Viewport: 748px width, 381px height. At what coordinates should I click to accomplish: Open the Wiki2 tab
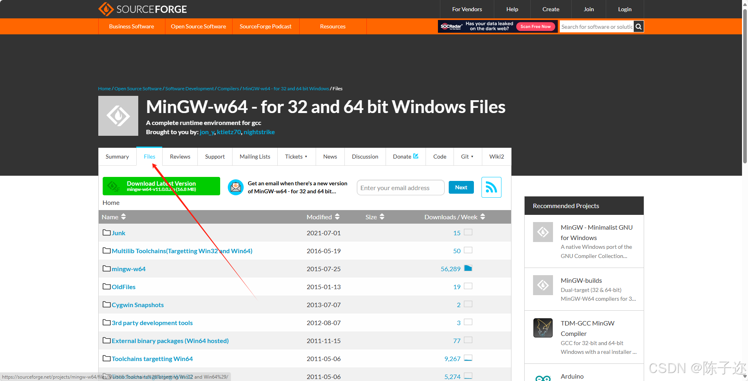point(497,157)
